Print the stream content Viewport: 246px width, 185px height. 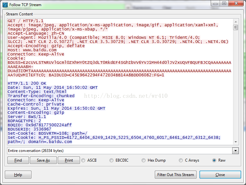coord(69,160)
